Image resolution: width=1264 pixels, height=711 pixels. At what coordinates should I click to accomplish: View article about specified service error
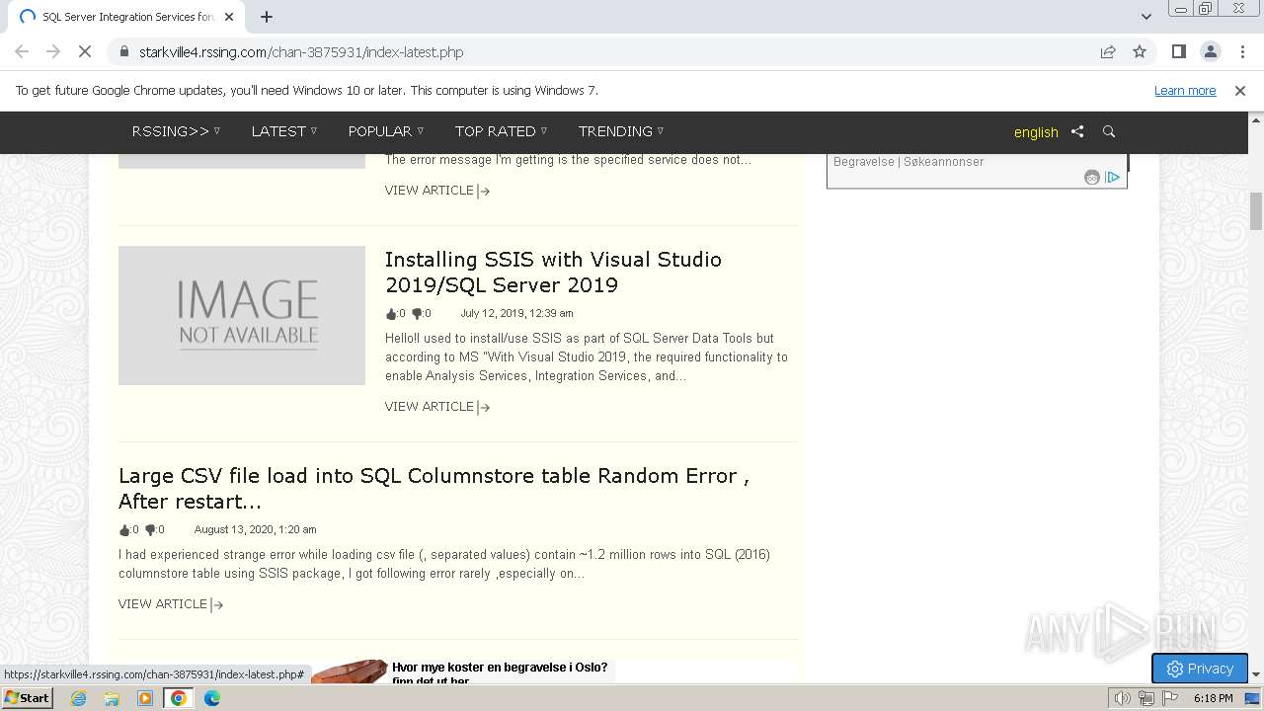pos(437,191)
